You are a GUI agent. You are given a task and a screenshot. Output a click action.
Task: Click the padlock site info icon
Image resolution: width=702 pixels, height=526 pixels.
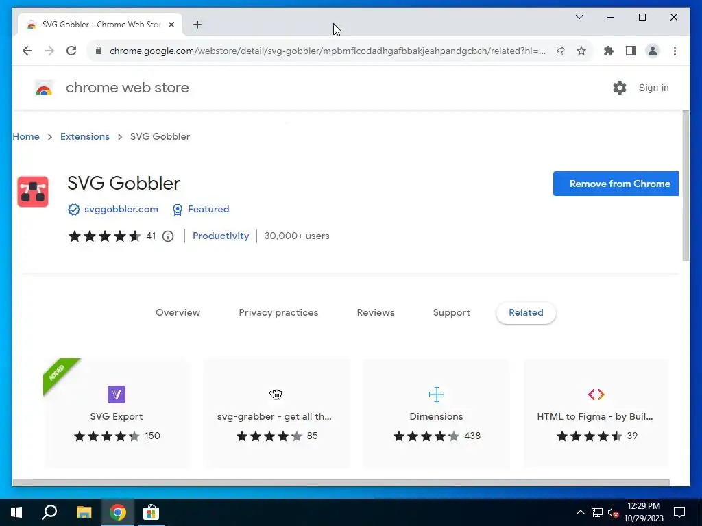coord(99,51)
